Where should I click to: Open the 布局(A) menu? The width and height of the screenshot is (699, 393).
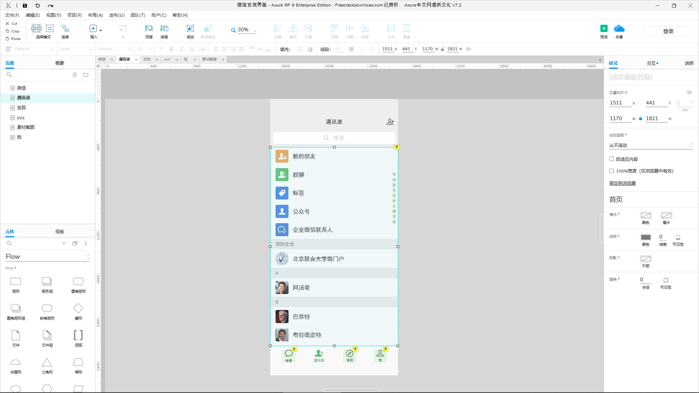(x=96, y=15)
